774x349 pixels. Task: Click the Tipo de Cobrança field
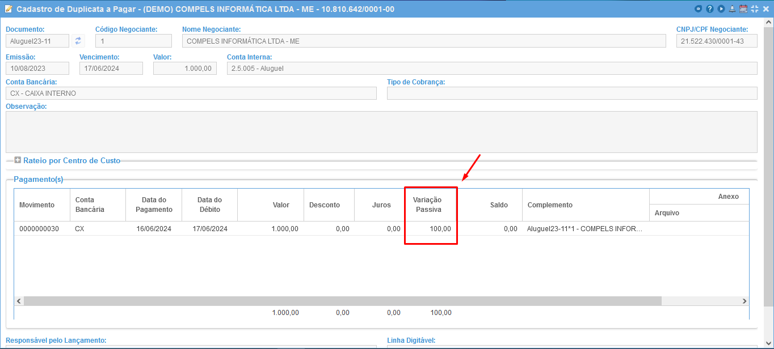(x=572, y=93)
